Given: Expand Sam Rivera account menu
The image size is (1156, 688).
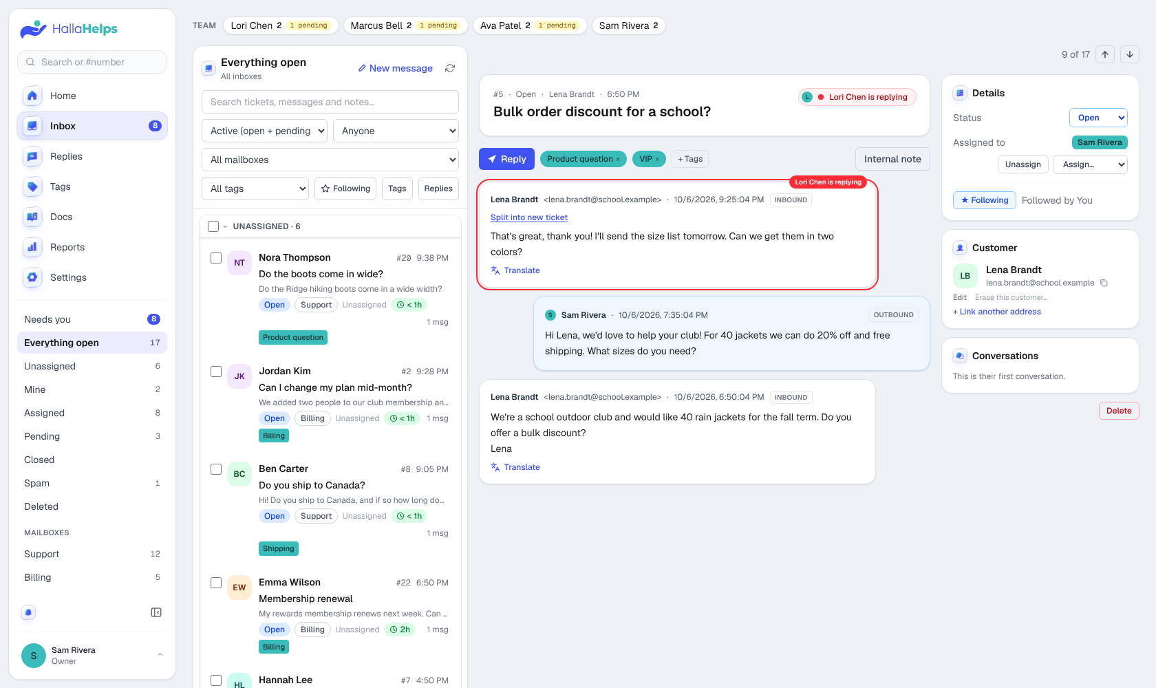Looking at the screenshot, I should point(92,656).
